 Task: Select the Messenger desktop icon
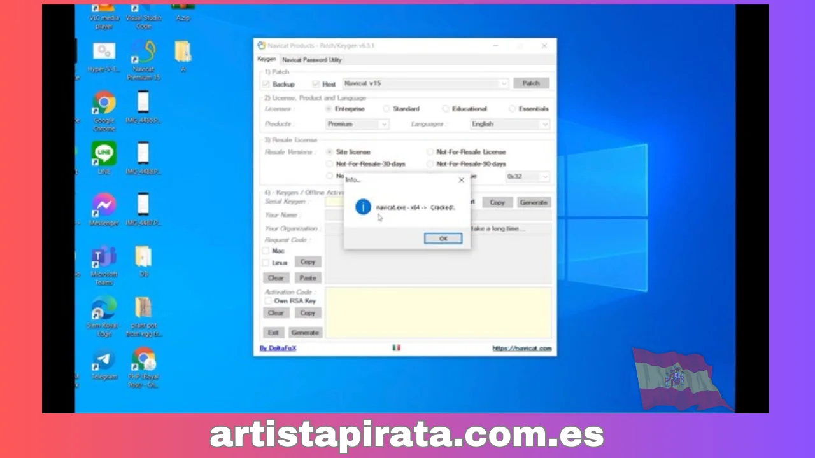(x=104, y=211)
